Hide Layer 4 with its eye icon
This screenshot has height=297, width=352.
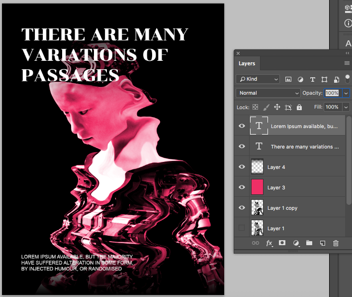coord(242,167)
